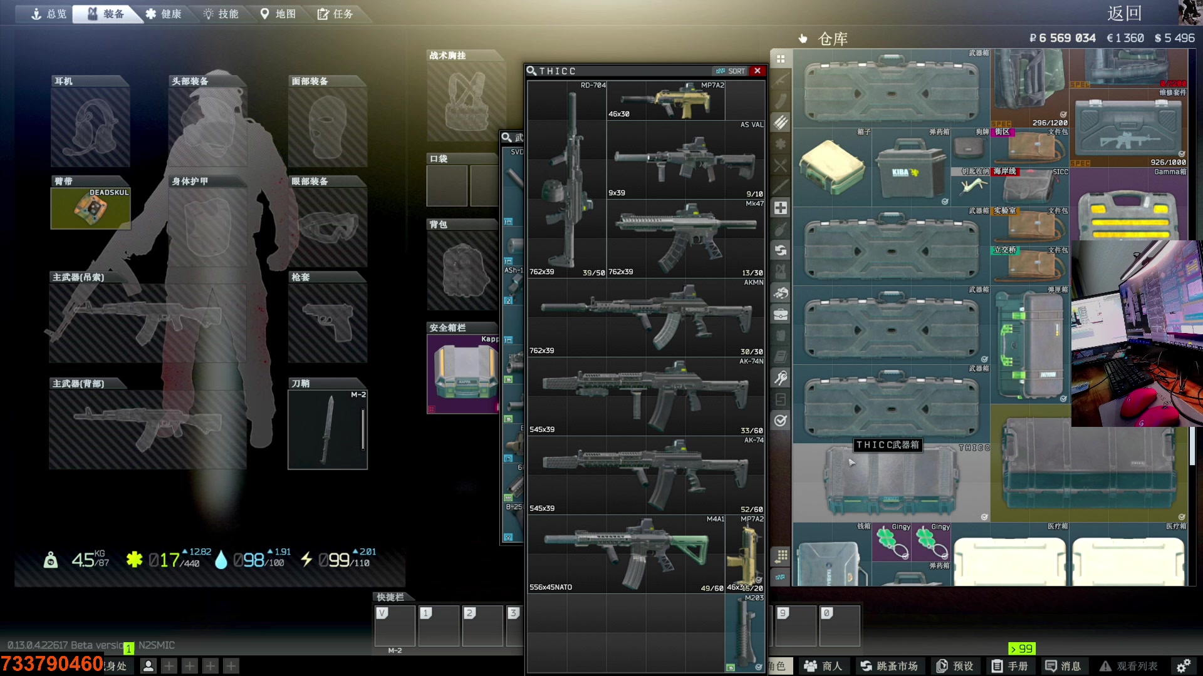This screenshot has height=676, width=1203.
Task: Select the M4A1 rifle
Action: [x=627, y=554]
